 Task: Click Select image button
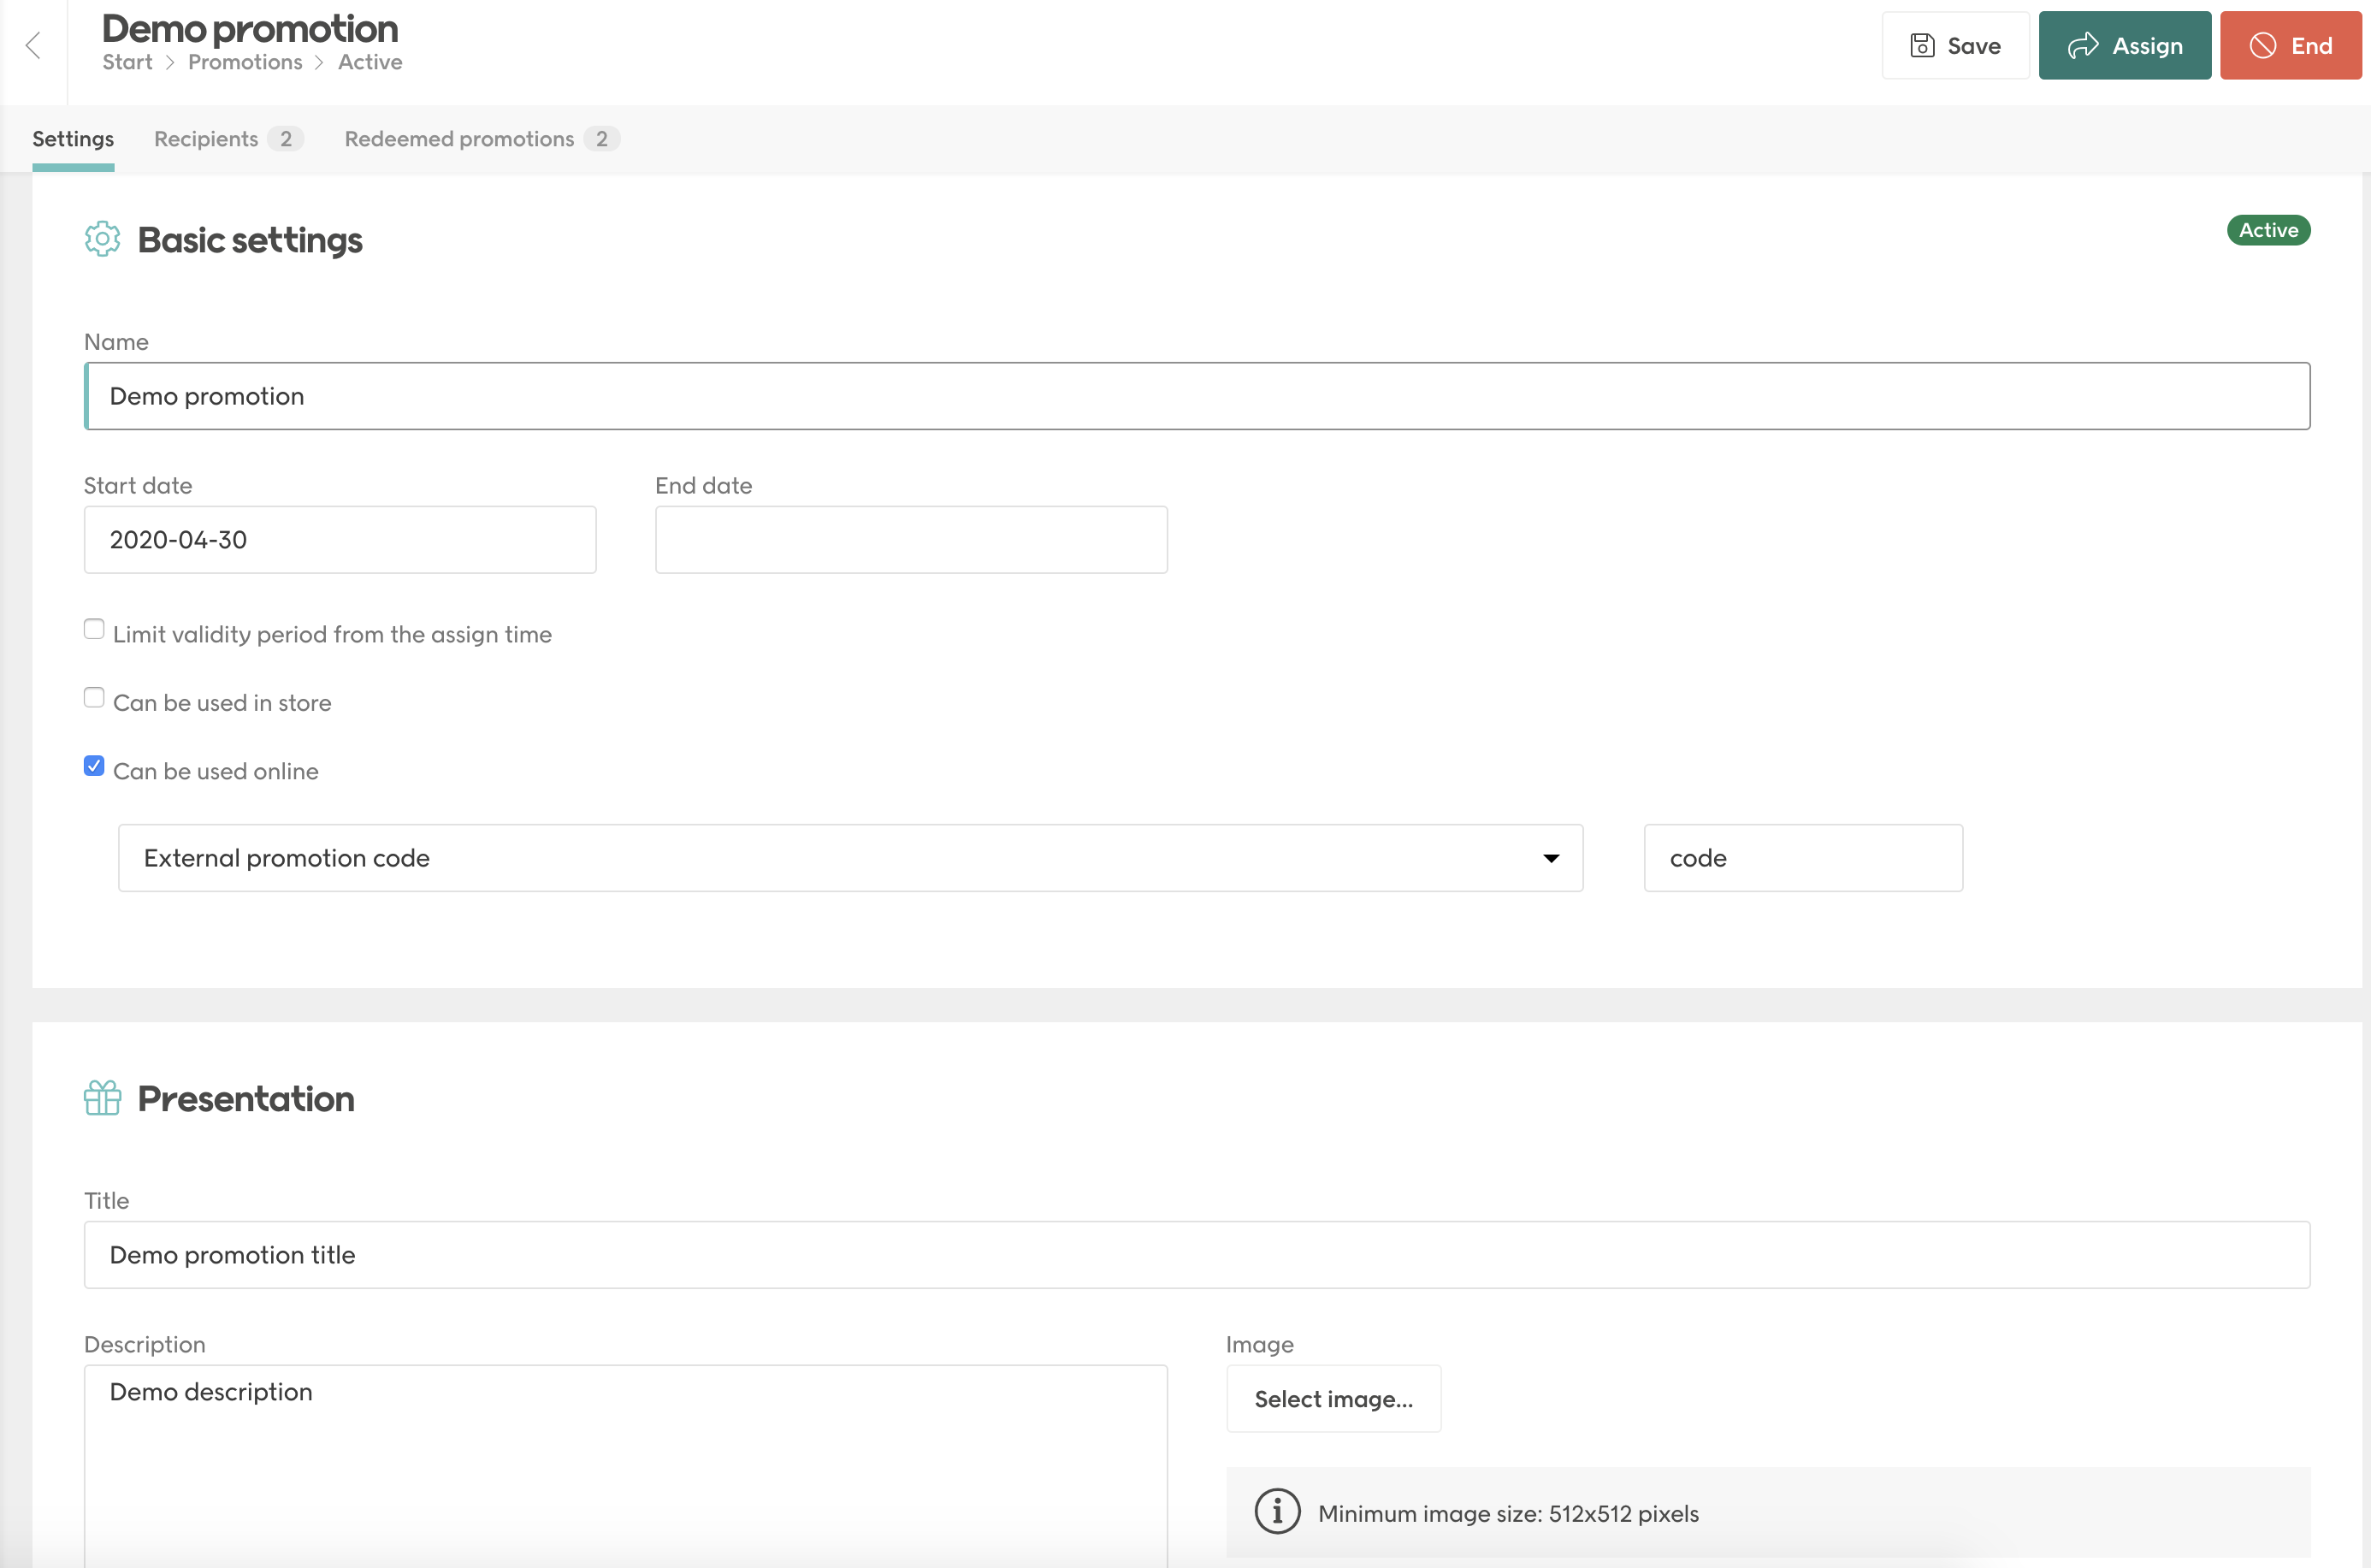[1333, 1399]
